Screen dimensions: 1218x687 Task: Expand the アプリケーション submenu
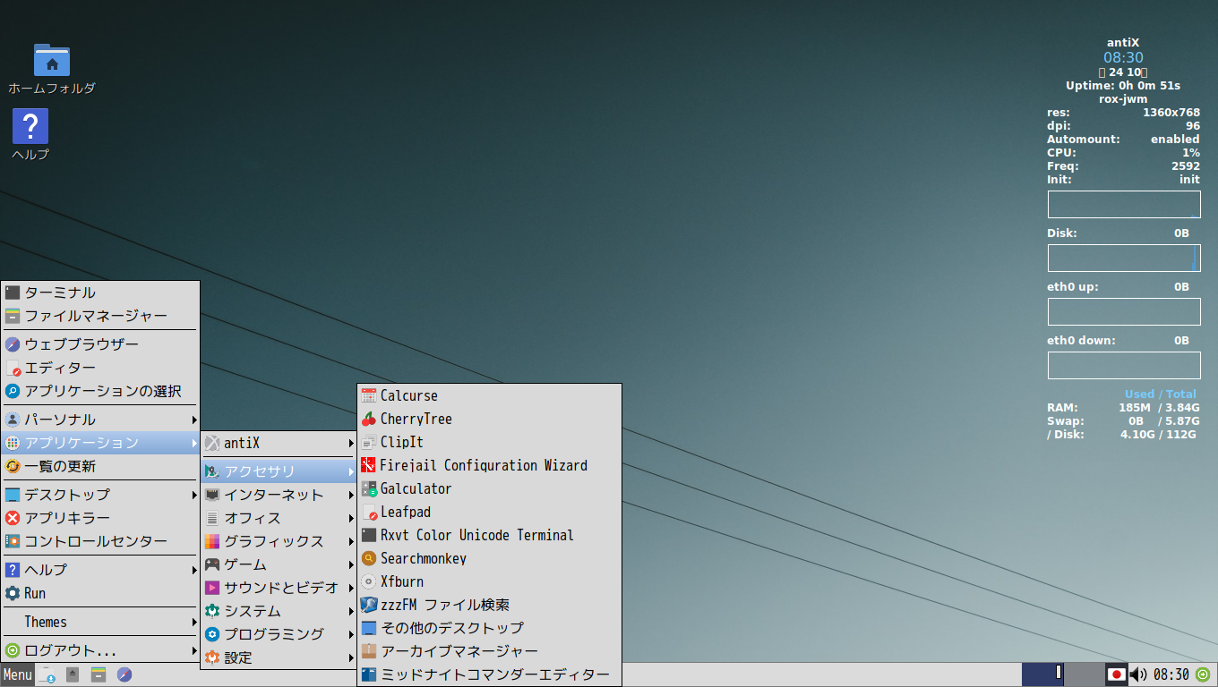(x=100, y=443)
